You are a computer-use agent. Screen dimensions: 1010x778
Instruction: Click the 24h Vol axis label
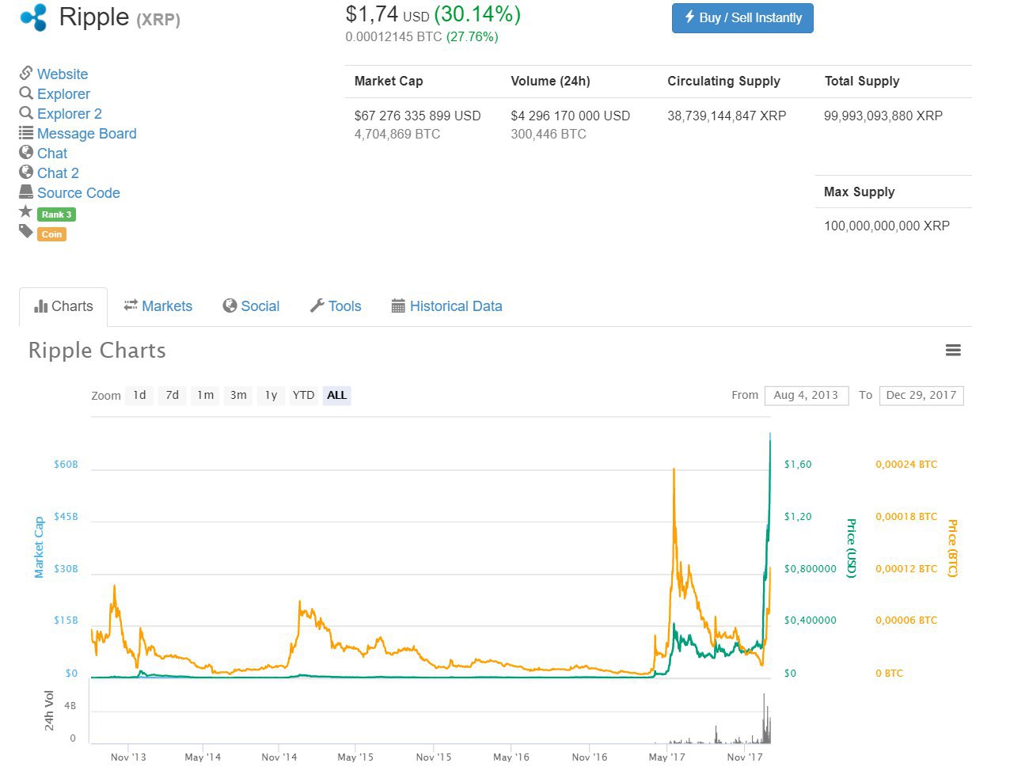click(x=49, y=710)
